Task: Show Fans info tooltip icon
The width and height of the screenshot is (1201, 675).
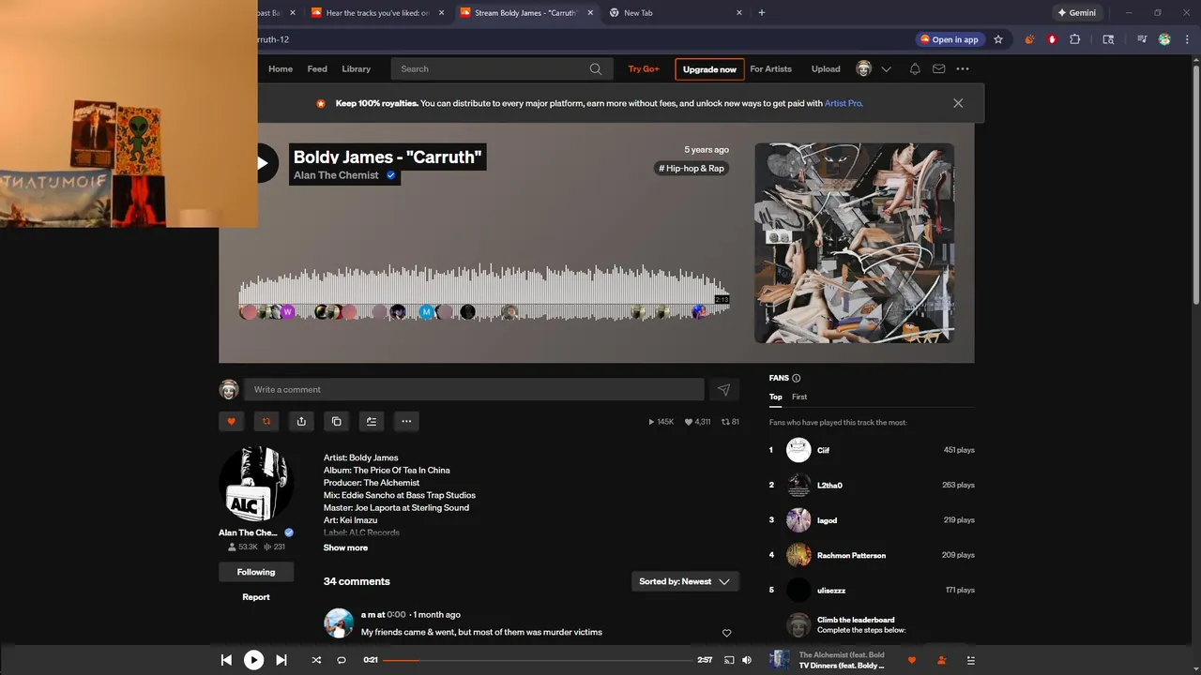Action: [x=796, y=378]
